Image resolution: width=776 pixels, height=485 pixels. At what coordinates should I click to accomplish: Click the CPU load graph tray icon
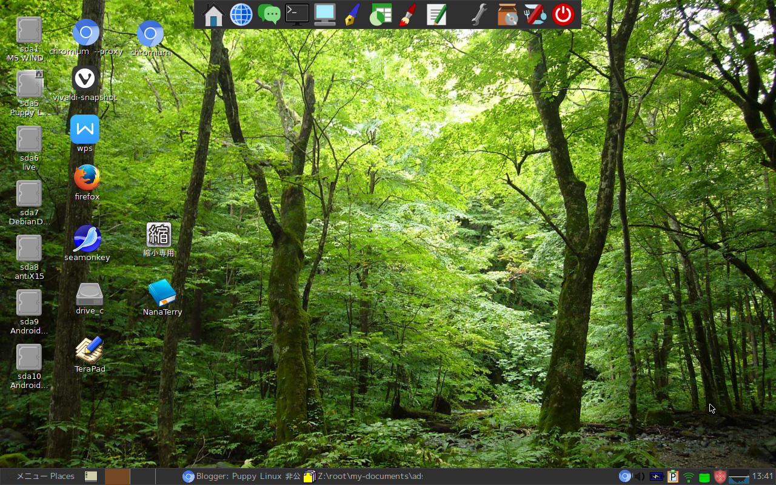[739, 477]
